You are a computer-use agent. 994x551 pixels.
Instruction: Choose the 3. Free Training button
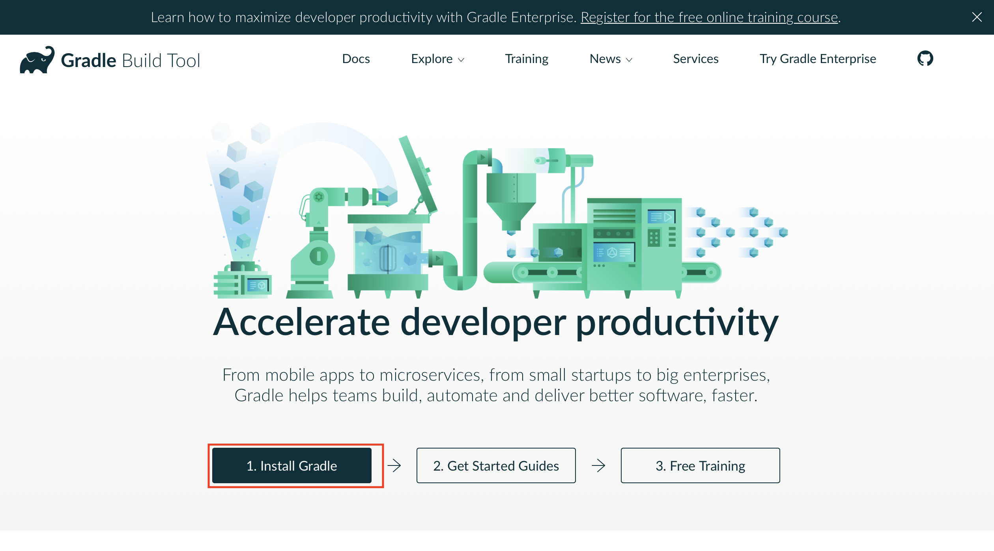point(700,465)
